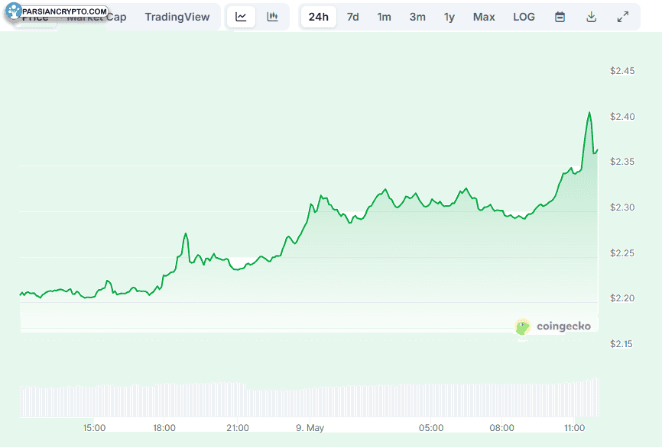Click the $2.40 price axis label
This screenshot has height=447, width=662.
click(622, 117)
